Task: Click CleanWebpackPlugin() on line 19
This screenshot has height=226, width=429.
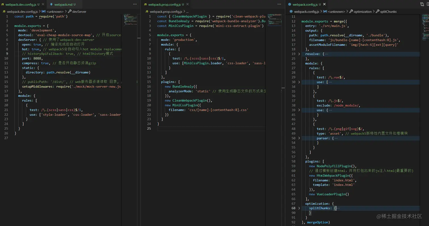Action: point(192,100)
